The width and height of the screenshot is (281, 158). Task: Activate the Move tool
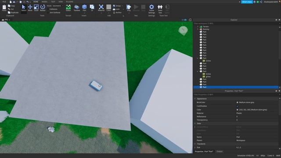coord(30,8)
